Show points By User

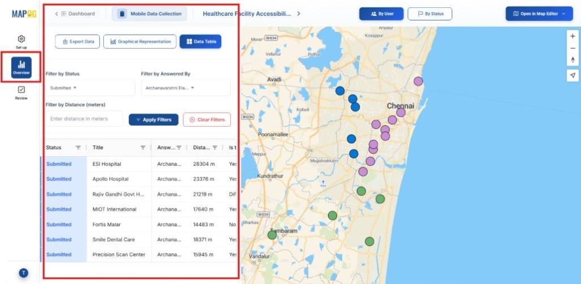pos(381,14)
